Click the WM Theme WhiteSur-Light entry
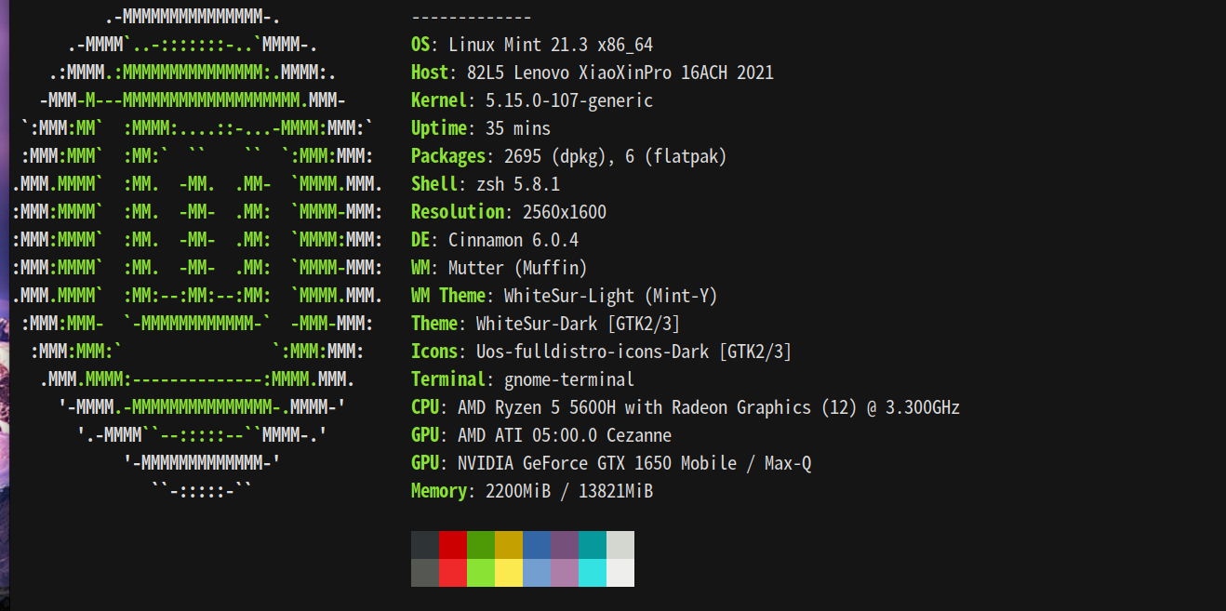 click(x=565, y=296)
